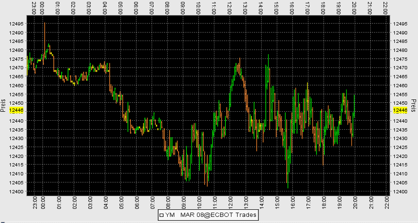Select the 12450 label on the right price axis
Viewport: 418px width, 223px height.
(400, 103)
